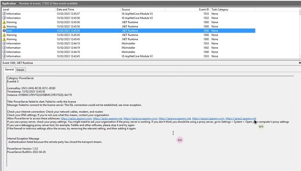Screen dimensions: 301x171
Task: Click the Information icon of the 12:42:45 event
Action: [4, 56]
